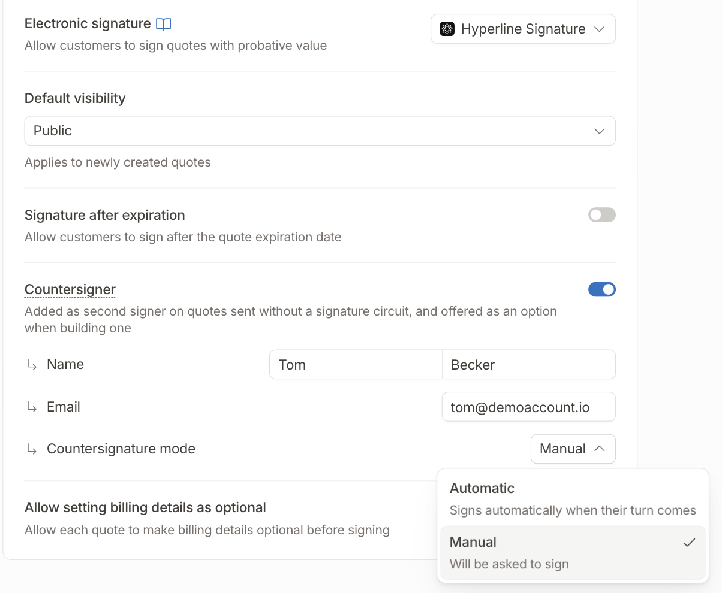
Task: Select the Manual countersignature option
Action: tap(573, 553)
